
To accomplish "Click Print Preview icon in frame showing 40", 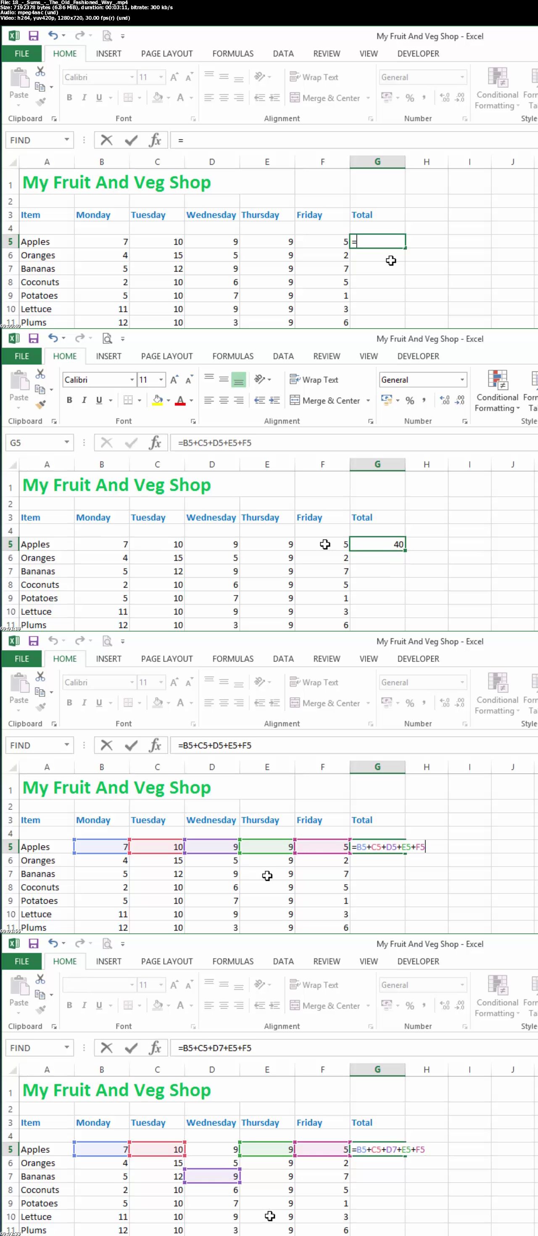I will tap(107, 338).
